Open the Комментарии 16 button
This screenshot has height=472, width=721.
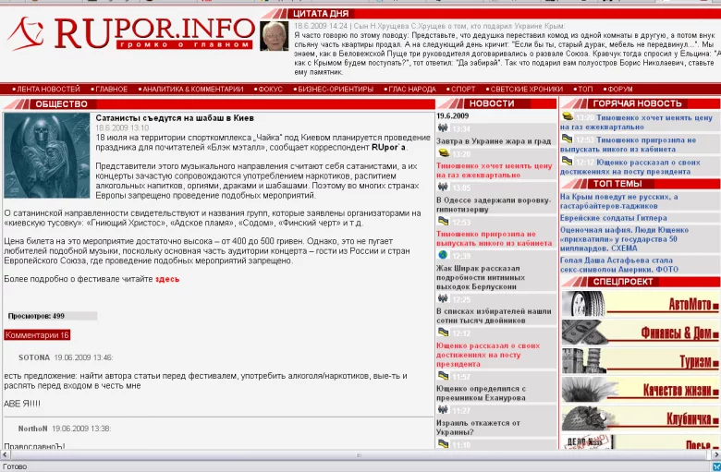[x=37, y=335]
